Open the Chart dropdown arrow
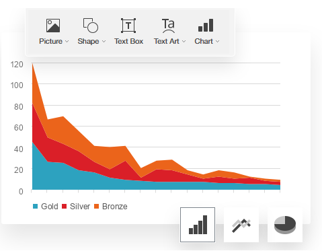The image size is (322, 251). point(217,42)
